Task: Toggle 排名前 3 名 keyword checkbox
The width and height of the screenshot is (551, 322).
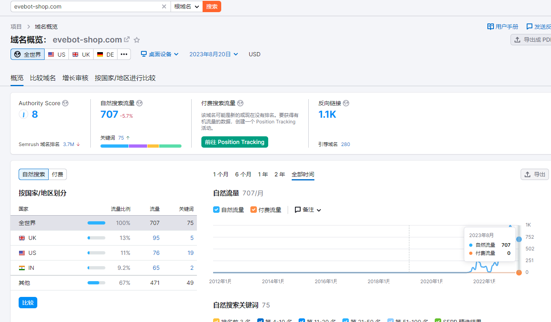Action: 216,320
